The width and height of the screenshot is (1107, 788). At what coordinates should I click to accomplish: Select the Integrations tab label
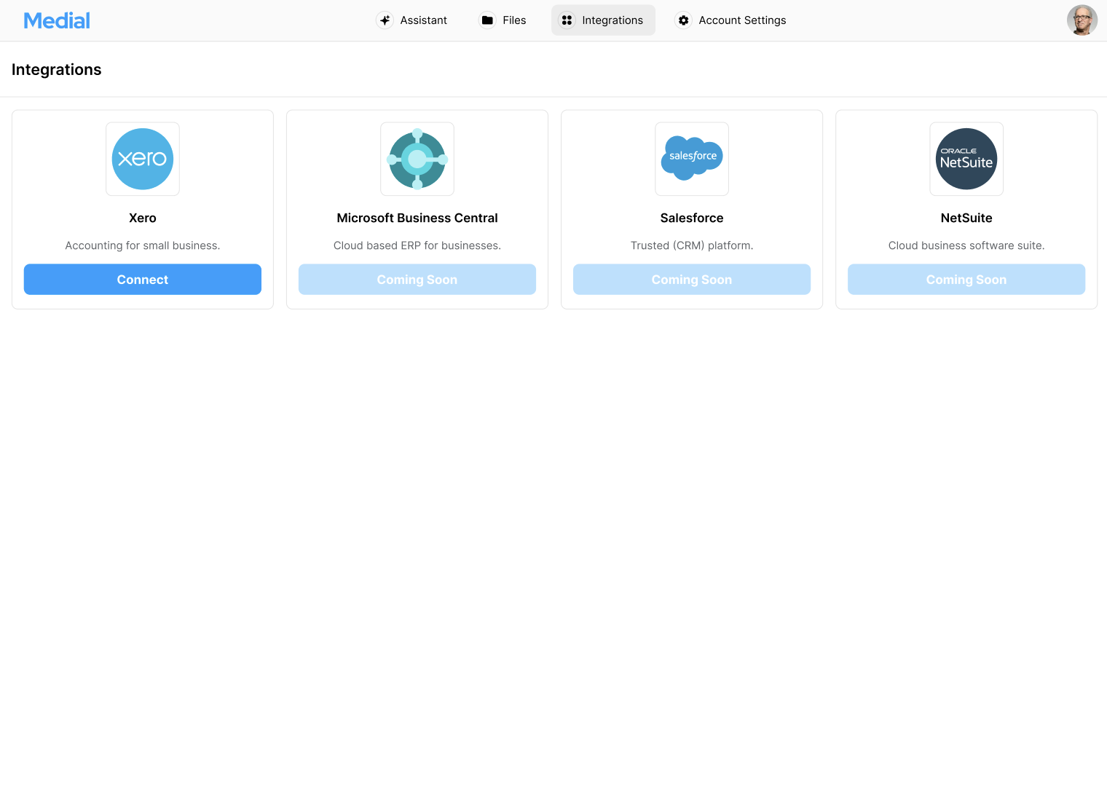[x=612, y=20]
